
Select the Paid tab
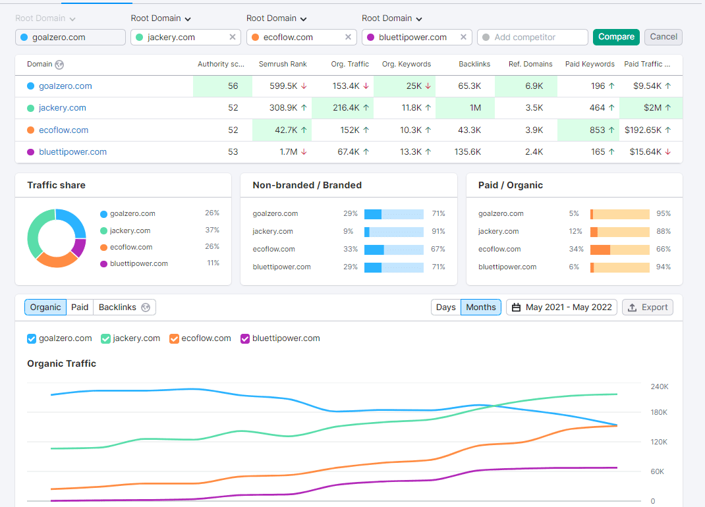click(80, 307)
